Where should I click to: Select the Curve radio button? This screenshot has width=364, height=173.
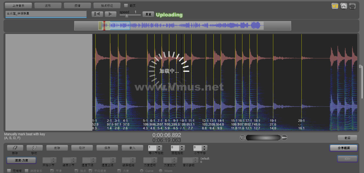[141, 171]
